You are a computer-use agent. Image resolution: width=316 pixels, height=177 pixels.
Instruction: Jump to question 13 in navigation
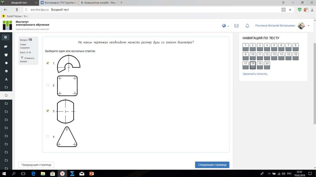pyautogui.click(x=274, y=56)
